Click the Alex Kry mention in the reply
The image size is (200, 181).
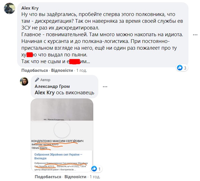pyautogui.click(x=45, y=93)
